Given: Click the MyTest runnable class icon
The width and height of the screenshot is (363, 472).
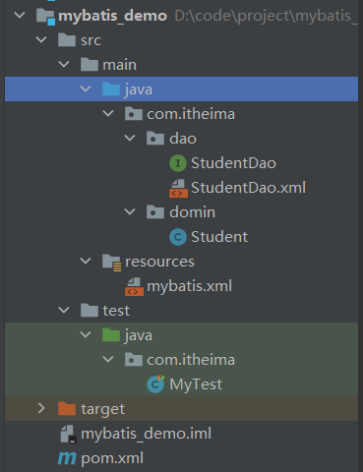Looking at the screenshot, I should point(155,384).
